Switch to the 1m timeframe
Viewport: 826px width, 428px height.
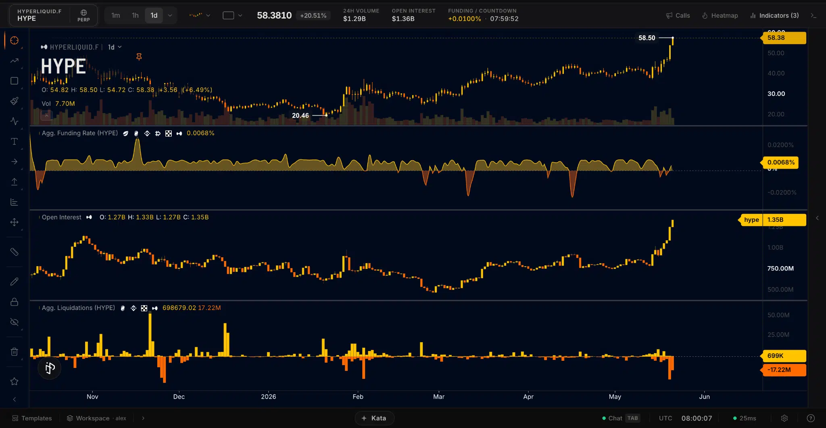tap(116, 16)
